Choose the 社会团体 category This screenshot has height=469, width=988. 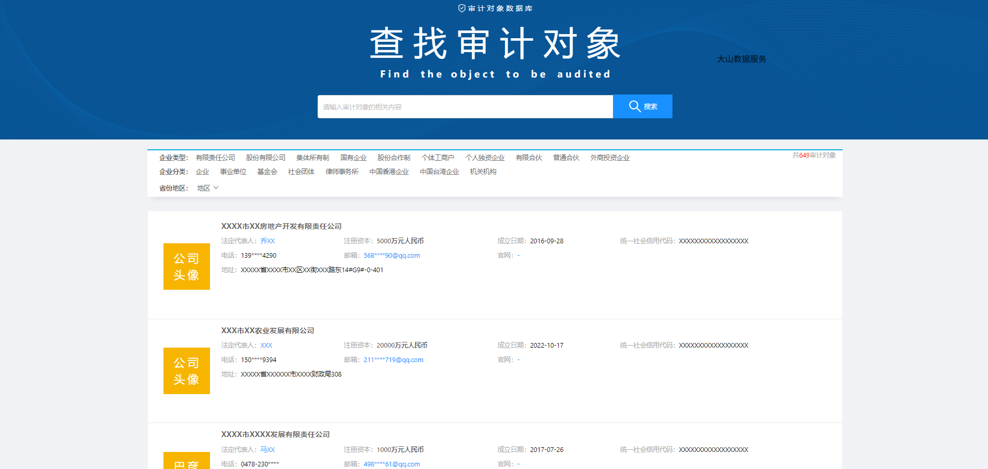coord(302,171)
